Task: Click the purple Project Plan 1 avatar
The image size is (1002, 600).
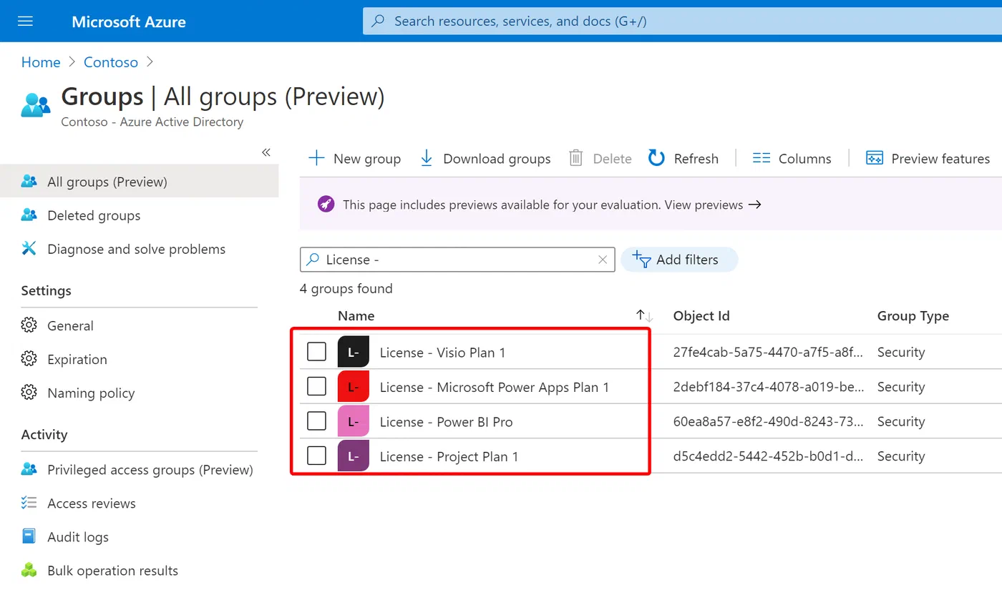Action: [353, 456]
